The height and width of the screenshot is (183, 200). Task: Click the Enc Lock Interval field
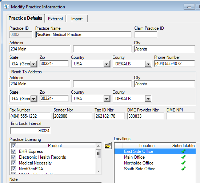(30, 130)
